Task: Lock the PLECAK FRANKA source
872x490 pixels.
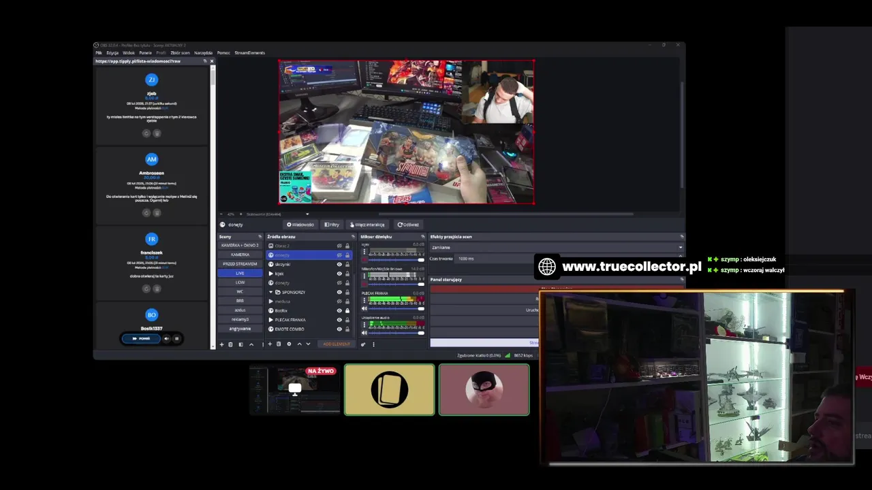Action: point(347,320)
